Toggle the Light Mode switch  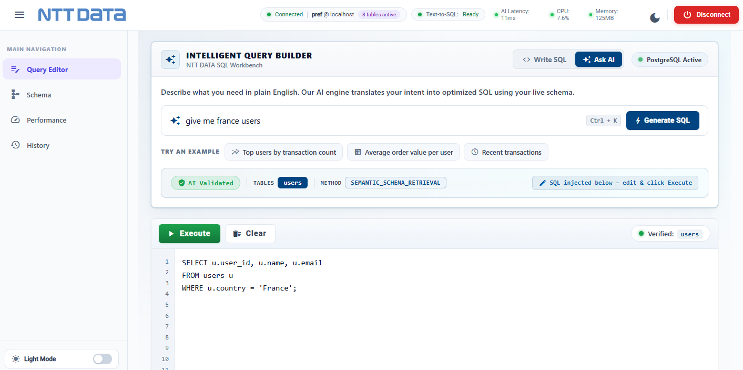point(103,359)
